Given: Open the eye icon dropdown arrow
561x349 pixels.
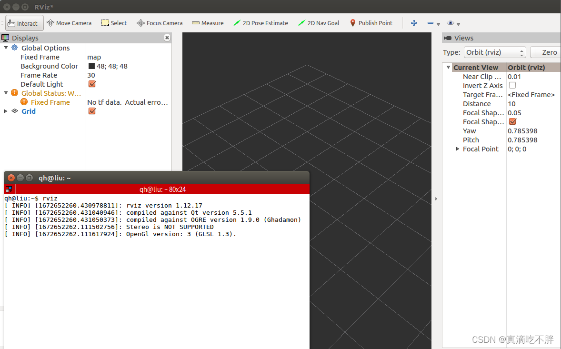Looking at the screenshot, I should [458, 24].
